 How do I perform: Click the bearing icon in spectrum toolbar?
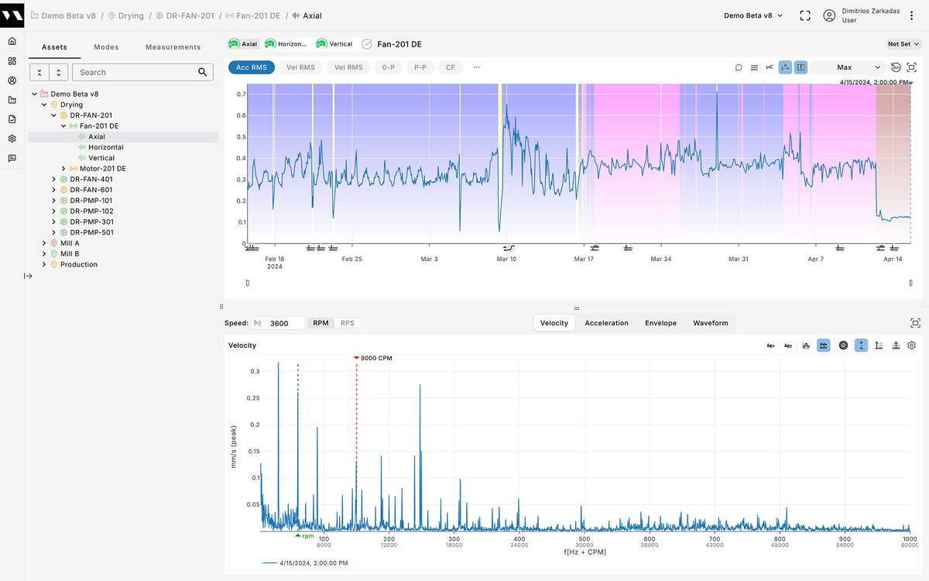coord(843,346)
